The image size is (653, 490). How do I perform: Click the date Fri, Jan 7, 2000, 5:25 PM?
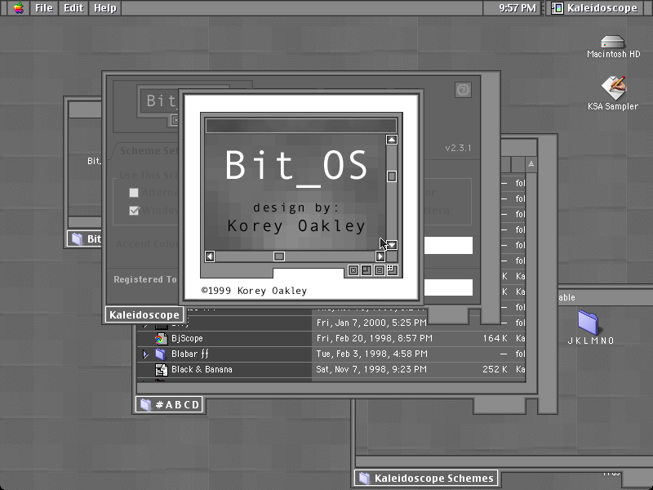point(371,323)
